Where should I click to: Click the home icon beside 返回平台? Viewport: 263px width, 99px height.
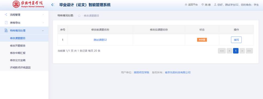pyautogui.click(x=186, y=5)
